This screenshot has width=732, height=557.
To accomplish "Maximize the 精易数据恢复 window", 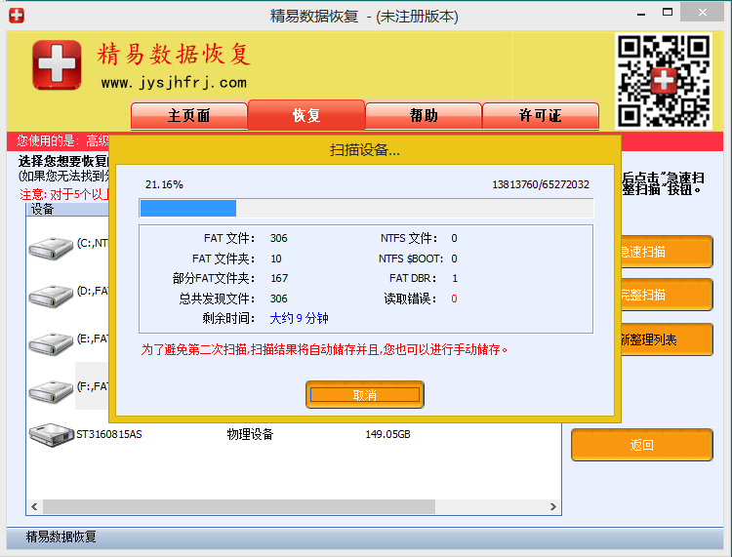I will click(668, 13).
